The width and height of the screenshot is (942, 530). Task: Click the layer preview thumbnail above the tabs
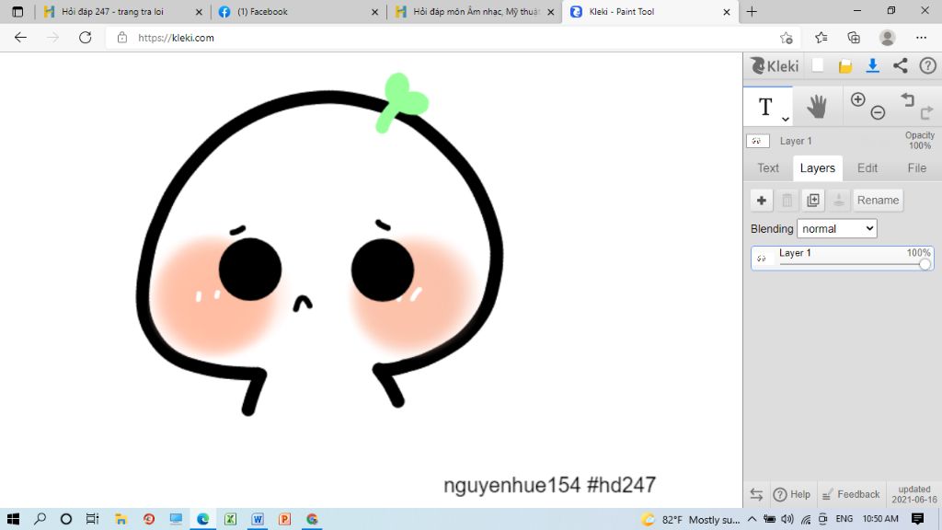(x=757, y=141)
